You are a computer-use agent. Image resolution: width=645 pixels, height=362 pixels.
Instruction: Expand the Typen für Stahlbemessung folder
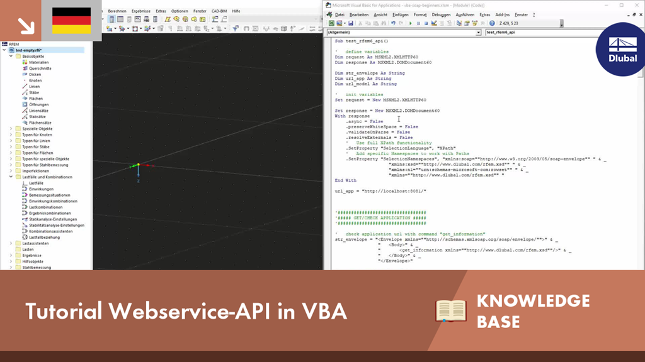coord(11,165)
